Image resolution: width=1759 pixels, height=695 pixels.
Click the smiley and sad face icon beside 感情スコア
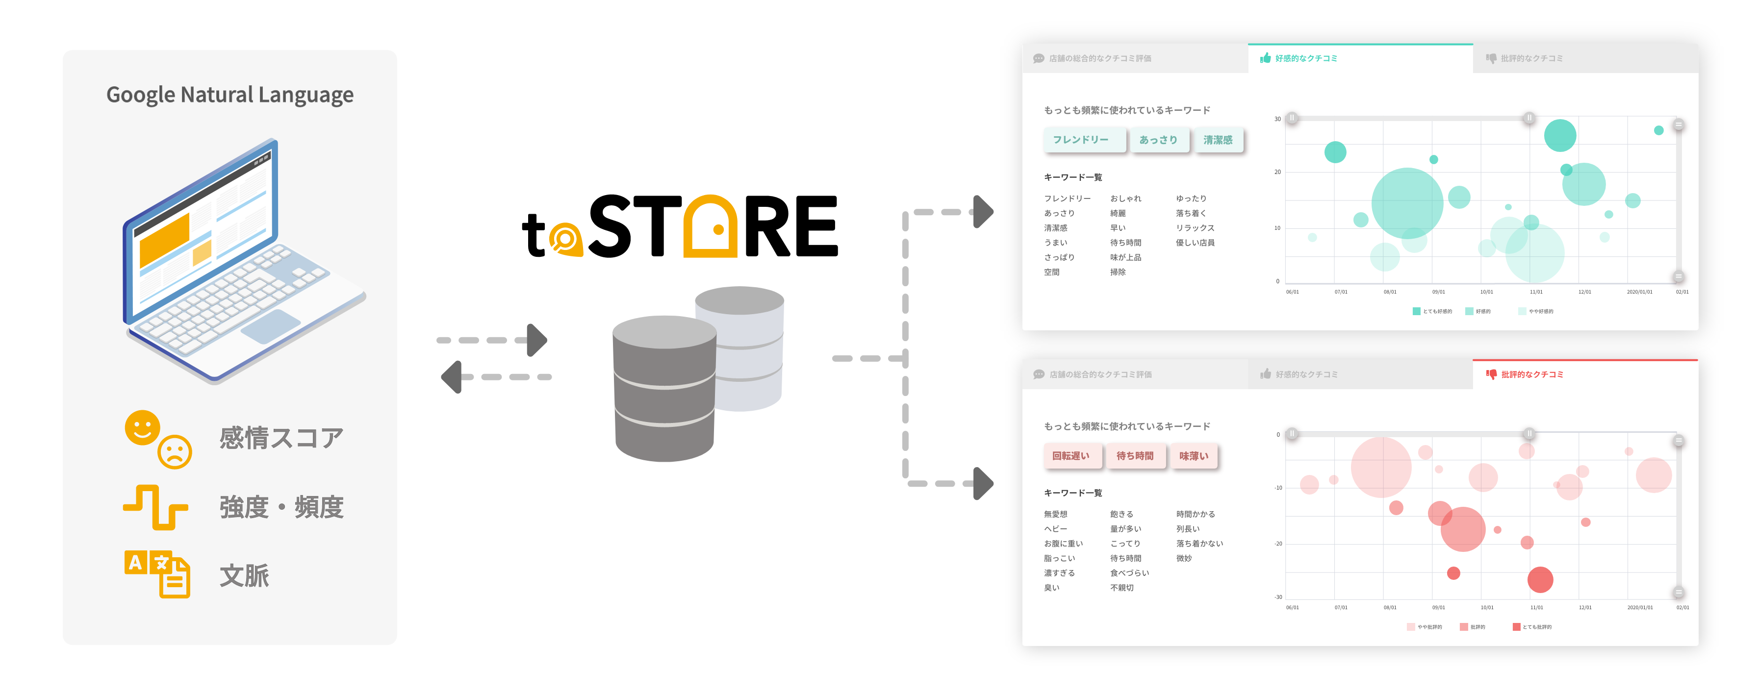[x=158, y=439]
